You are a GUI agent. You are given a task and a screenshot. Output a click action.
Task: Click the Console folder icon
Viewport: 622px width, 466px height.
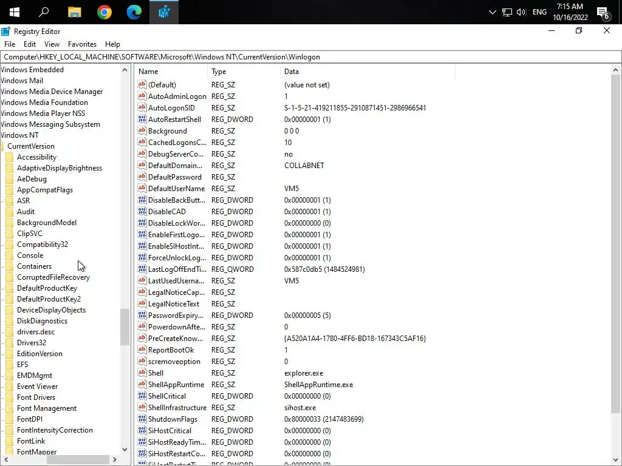10,255
